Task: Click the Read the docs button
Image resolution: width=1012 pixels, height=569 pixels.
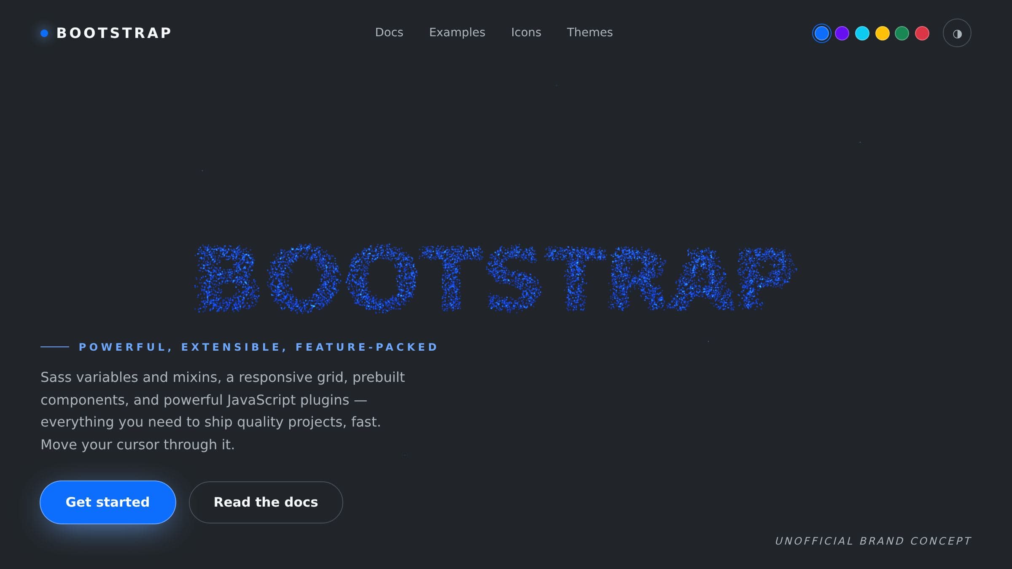Action: pyautogui.click(x=266, y=502)
